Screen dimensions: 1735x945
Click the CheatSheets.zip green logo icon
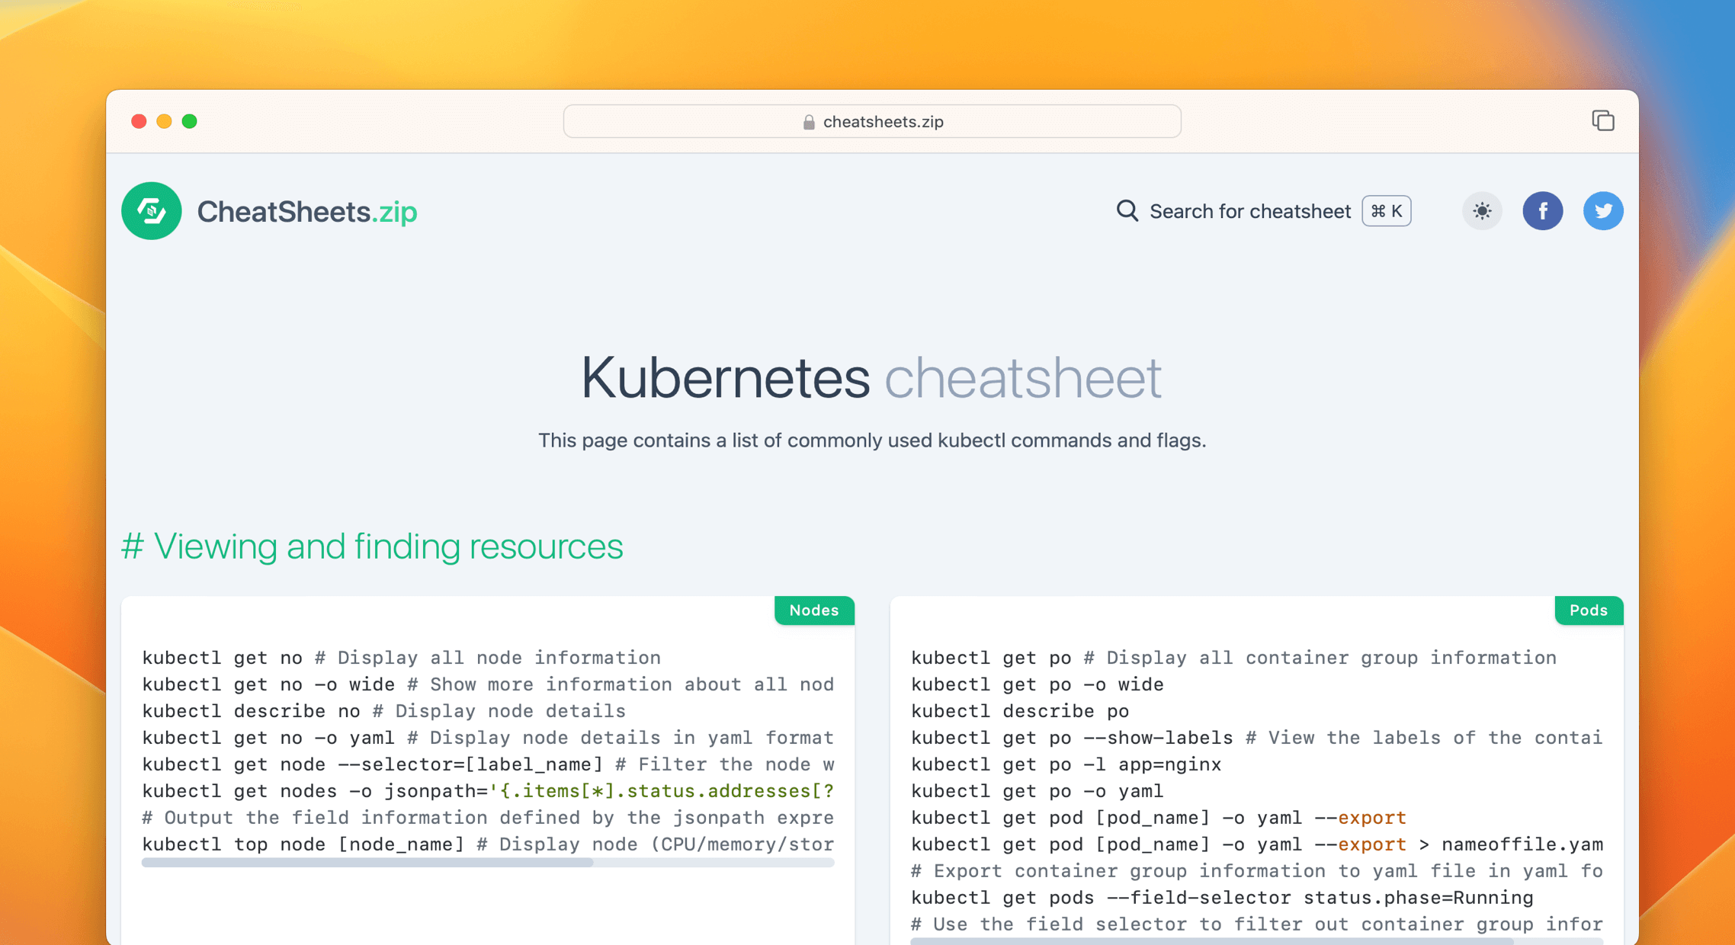click(151, 211)
